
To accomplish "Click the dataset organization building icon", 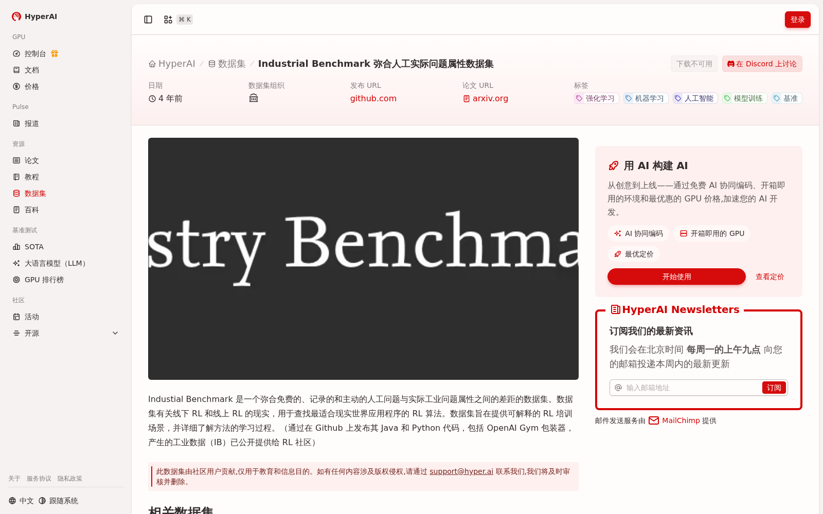I will point(254,98).
